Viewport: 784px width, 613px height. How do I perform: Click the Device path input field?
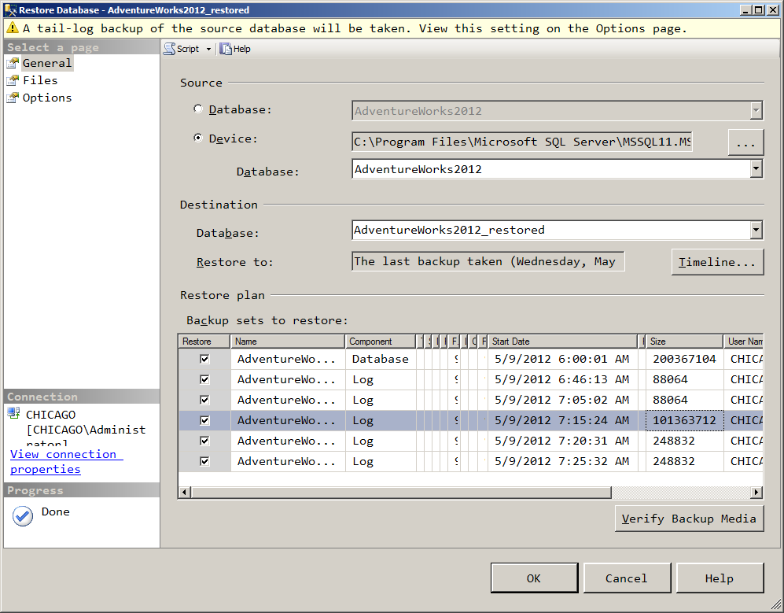(522, 142)
